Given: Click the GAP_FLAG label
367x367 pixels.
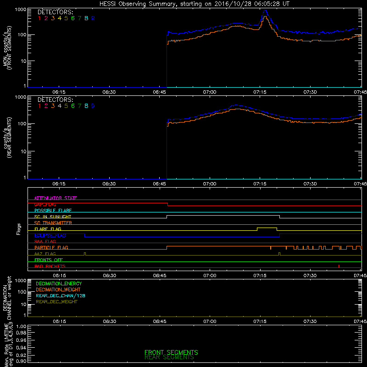Looking at the screenshot, I should tap(45, 204).
